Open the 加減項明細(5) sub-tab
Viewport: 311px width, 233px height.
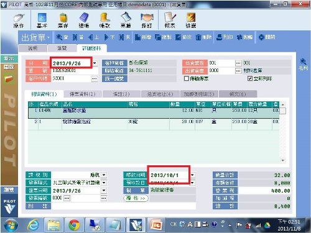(x=199, y=94)
